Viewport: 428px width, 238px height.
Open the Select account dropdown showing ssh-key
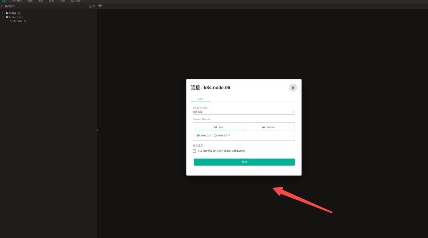click(x=244, y=112)
